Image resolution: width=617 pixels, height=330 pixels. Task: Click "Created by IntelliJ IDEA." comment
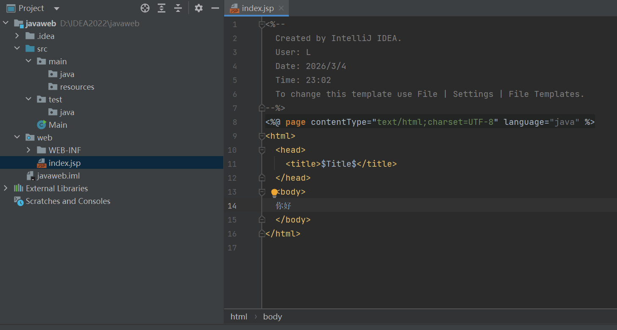338,38
